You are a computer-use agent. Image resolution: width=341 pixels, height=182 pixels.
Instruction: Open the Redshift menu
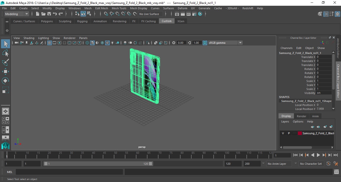[x=248, y=8]
